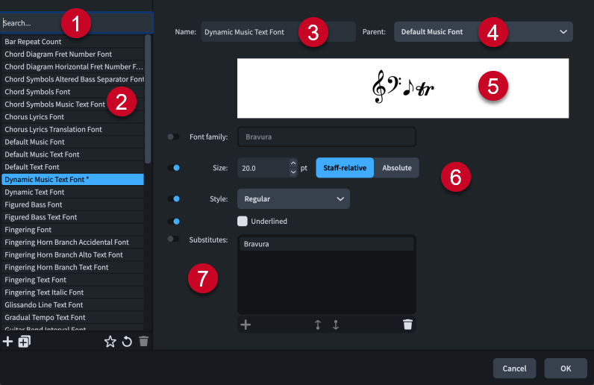Add a new font style with plus icon
The height and width of the screenshot is (385, 594).
click(x=7, y=342)
